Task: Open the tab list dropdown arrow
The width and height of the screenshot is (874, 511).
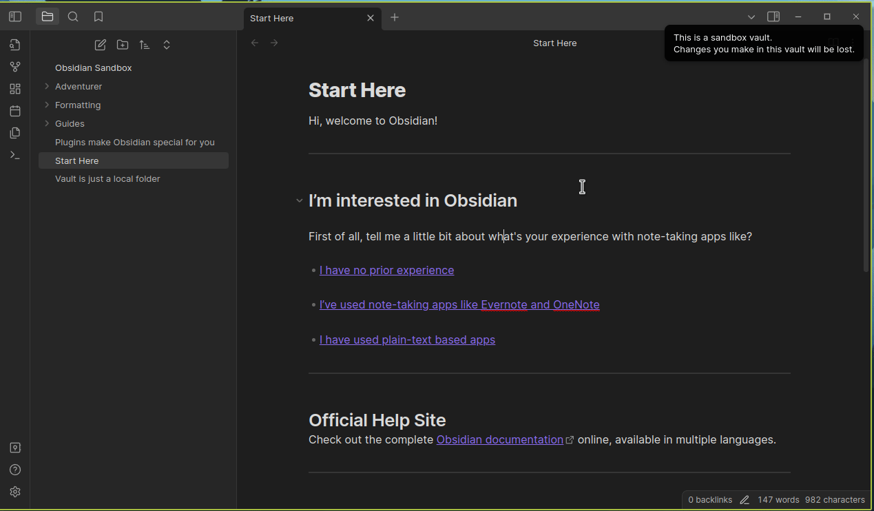Action: coord(751,17)
